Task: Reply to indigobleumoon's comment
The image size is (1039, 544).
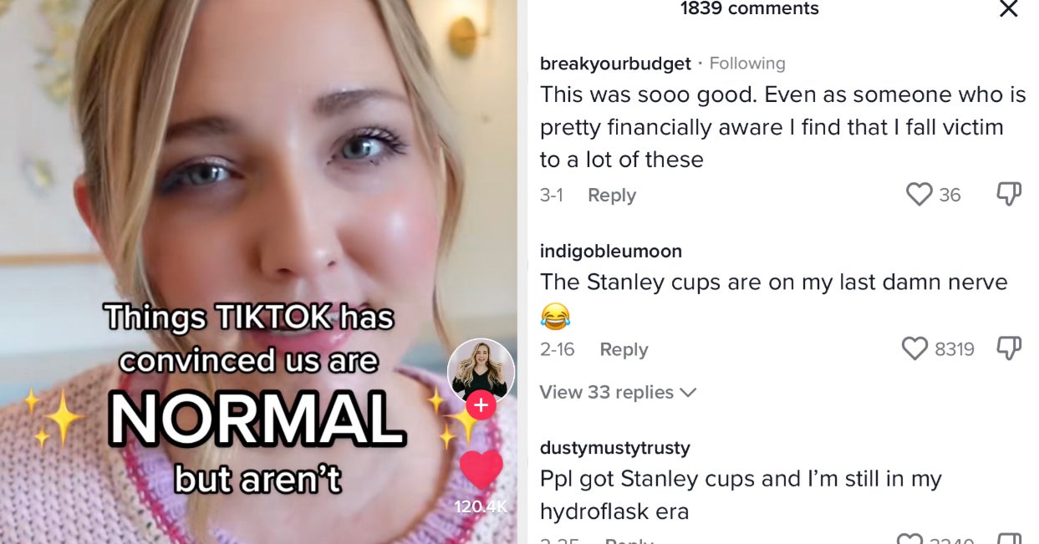Action: click(624, 349)
